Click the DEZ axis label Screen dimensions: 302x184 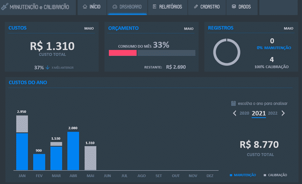(210, 176)
